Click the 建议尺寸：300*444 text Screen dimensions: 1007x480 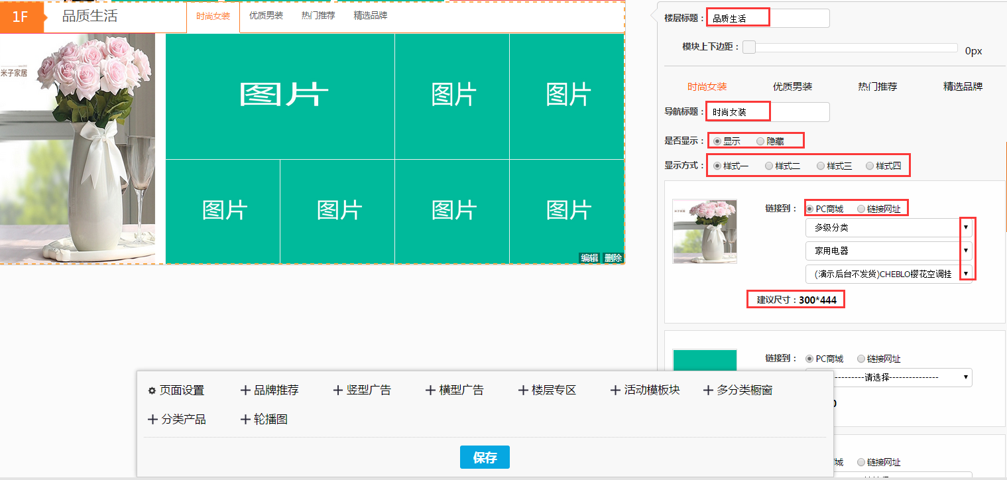tap(797, 300)
